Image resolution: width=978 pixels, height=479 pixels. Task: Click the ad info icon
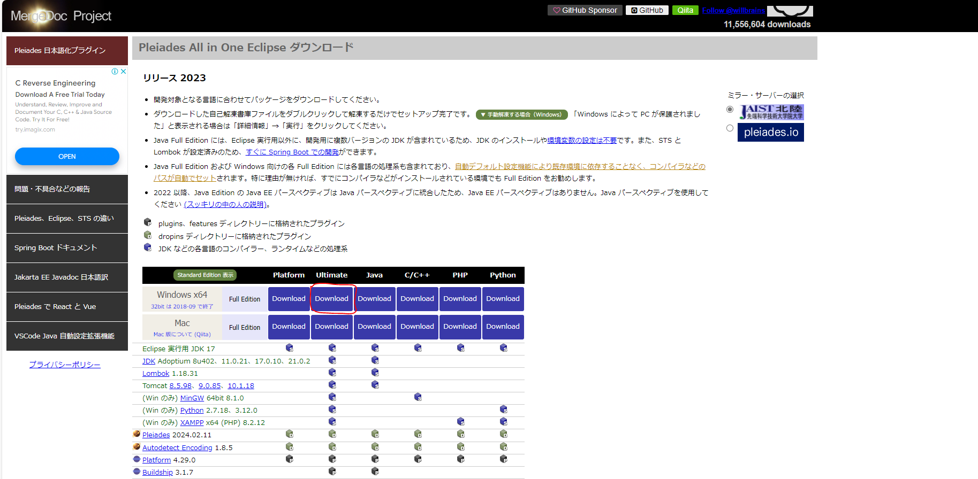click(115, 72)
